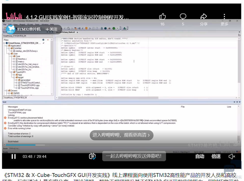Switch to the Build tab in messages panel
Screen dimensions: 244x181
point(5,148)
